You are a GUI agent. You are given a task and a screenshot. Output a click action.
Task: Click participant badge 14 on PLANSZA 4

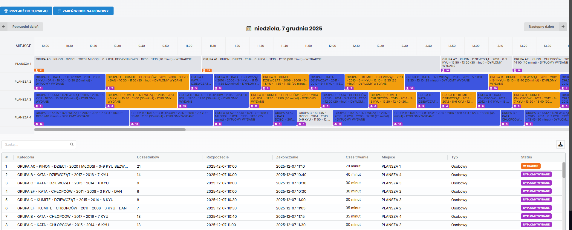pos(39,124)
